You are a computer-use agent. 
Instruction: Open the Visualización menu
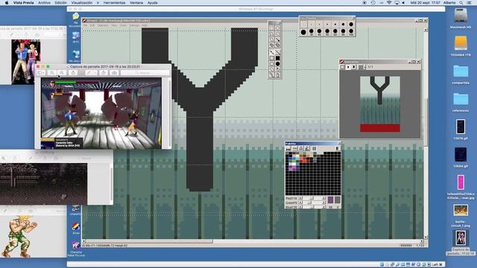pyautogui.click(x=81, y=2)
